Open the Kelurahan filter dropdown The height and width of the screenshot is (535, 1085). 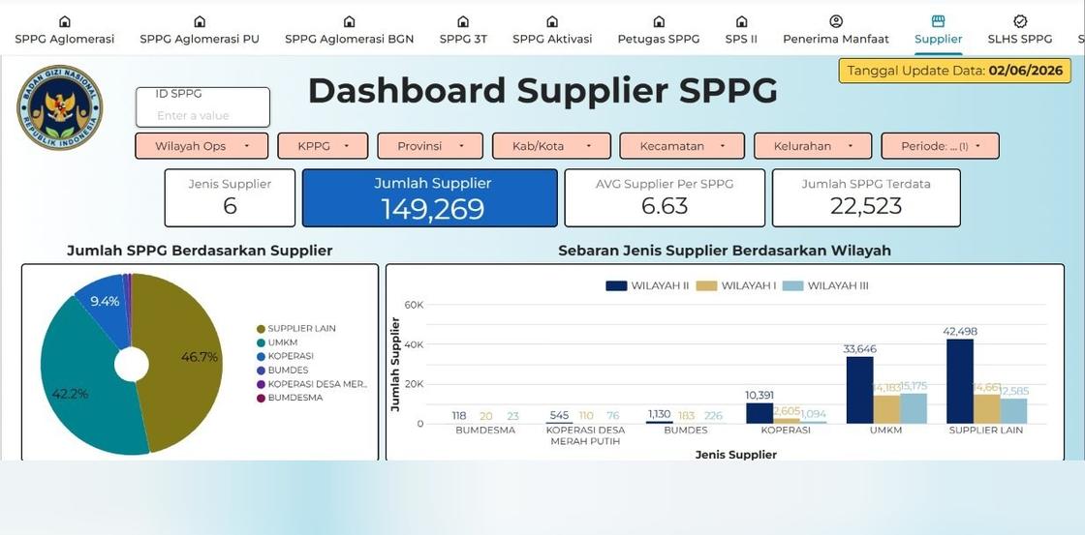pos(813,146)
